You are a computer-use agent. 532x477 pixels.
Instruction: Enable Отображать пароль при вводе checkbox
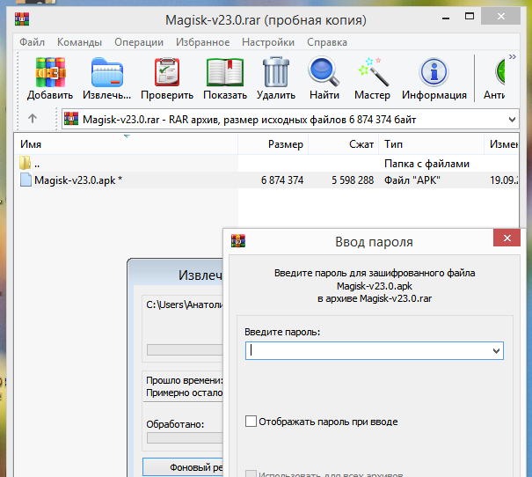pyautogui.click(x=251, y=421)
